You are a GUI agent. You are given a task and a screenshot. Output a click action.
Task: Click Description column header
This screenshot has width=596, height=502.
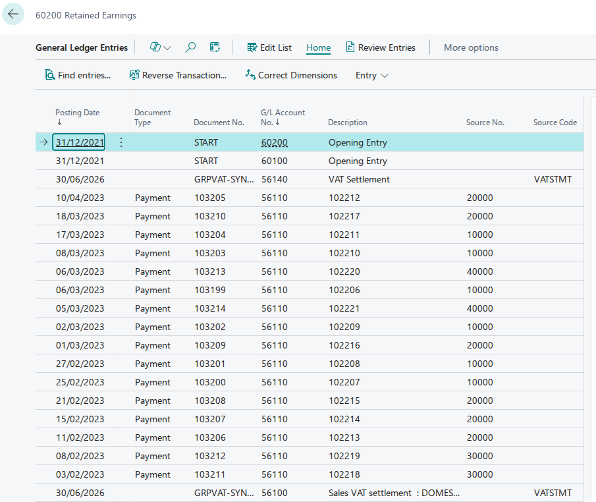(348, 123)
